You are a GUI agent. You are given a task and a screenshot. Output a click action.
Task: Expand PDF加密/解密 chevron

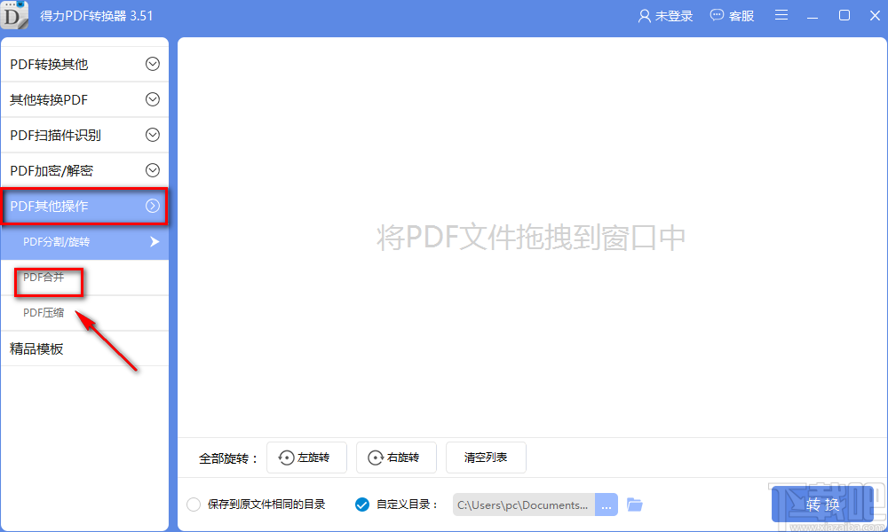(153, 170)
